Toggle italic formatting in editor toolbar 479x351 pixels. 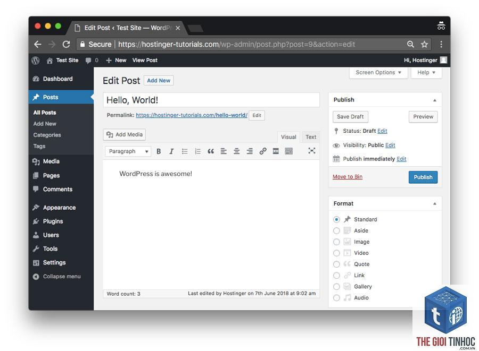[171, 151]
